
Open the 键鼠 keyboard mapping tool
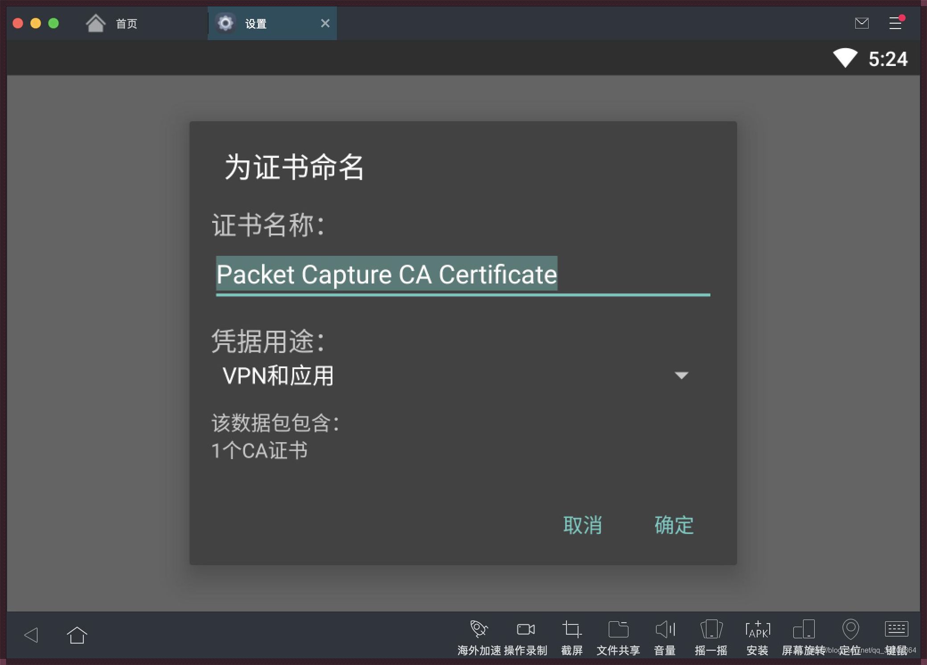tap(896, 637)
